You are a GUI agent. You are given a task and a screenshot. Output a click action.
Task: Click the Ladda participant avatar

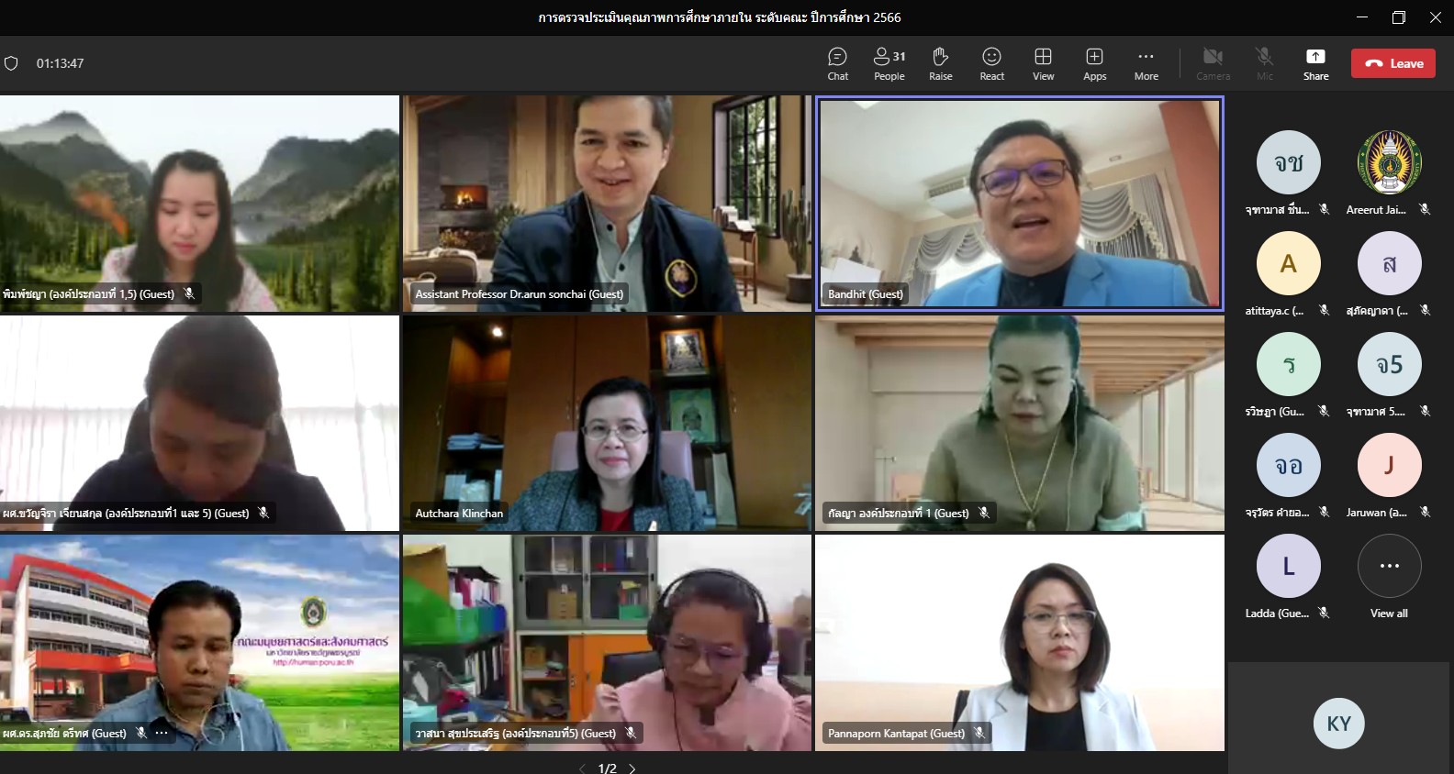(x=1288, y=567)
